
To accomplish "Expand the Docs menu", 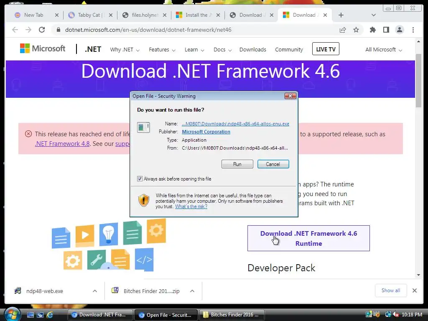I will (x=222, y=50).
